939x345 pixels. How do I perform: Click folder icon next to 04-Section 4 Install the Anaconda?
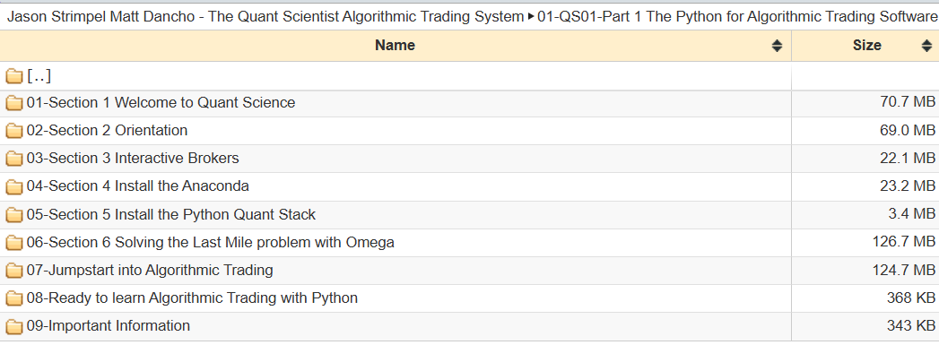click(x=13, y=187)
